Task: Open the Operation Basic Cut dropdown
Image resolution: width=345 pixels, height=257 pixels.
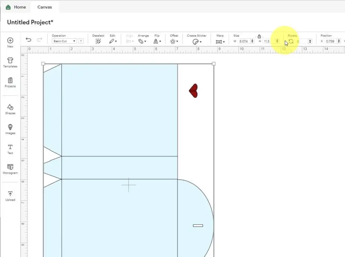Action: pos(64,41)
